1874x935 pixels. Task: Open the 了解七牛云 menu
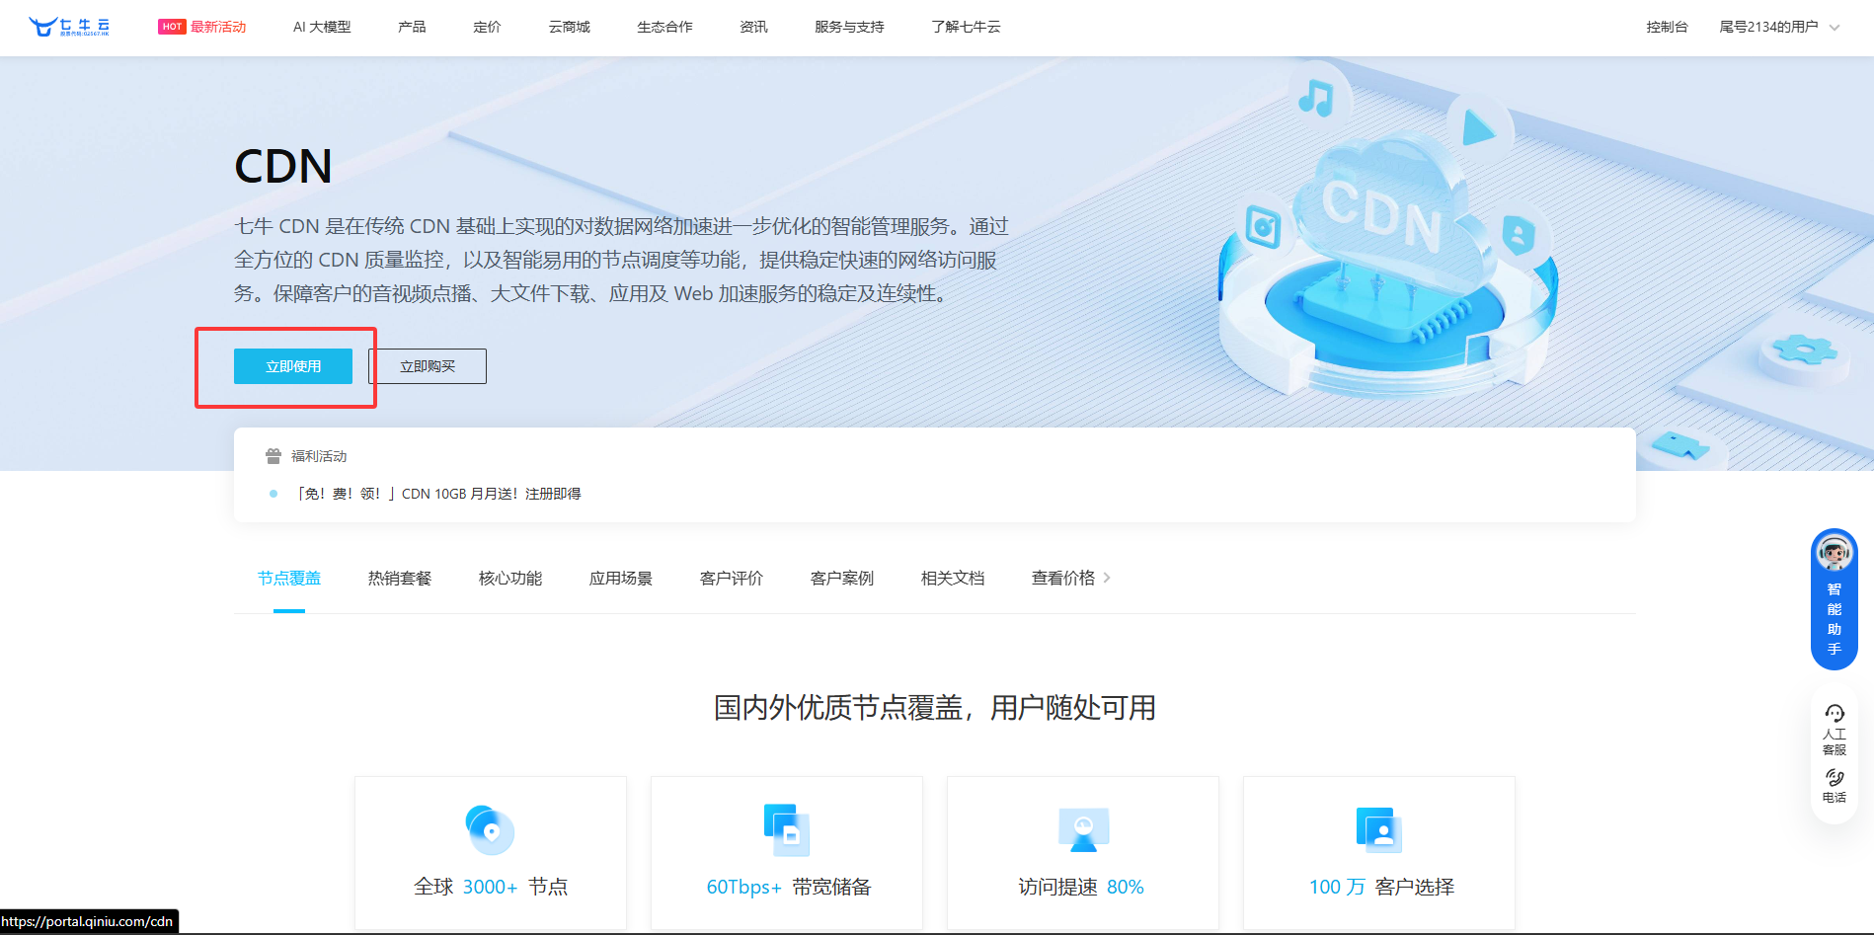[x=966, y=27]
